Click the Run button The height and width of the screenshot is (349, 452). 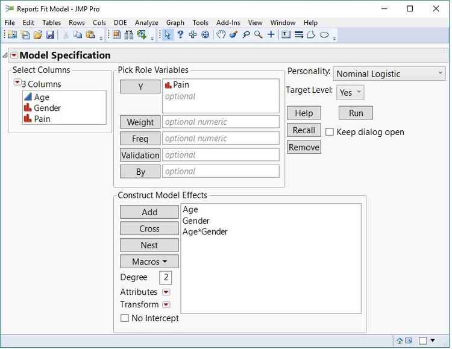356,113
